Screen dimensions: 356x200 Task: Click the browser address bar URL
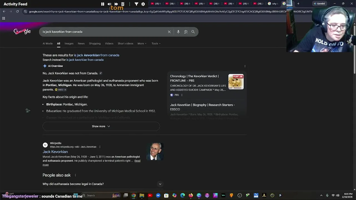157,11
